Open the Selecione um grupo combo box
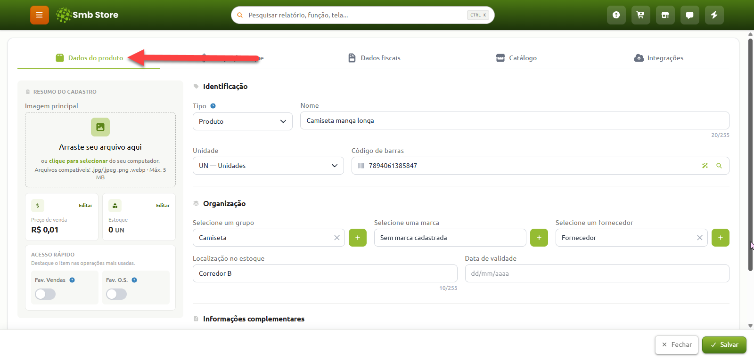Screen dimensions: 754x360 [269, 238]
